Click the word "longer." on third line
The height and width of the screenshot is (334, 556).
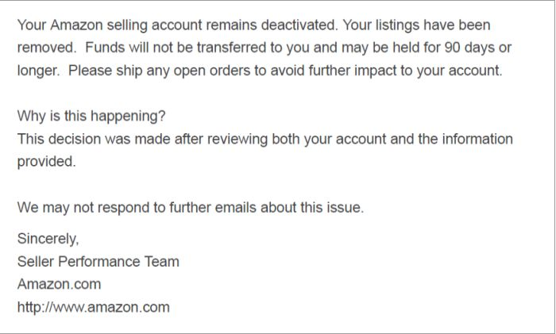click(39, 71)
